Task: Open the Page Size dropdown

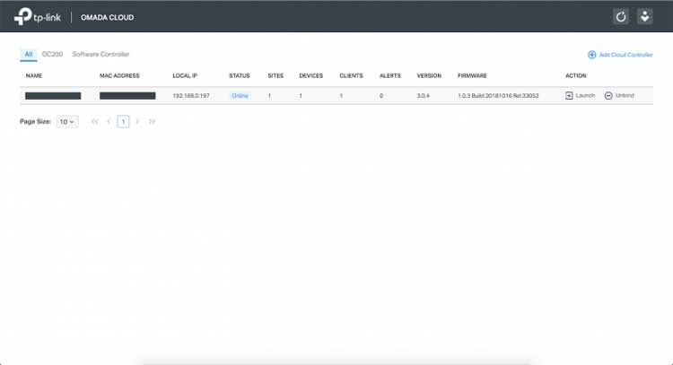Action: coord(67,122)
